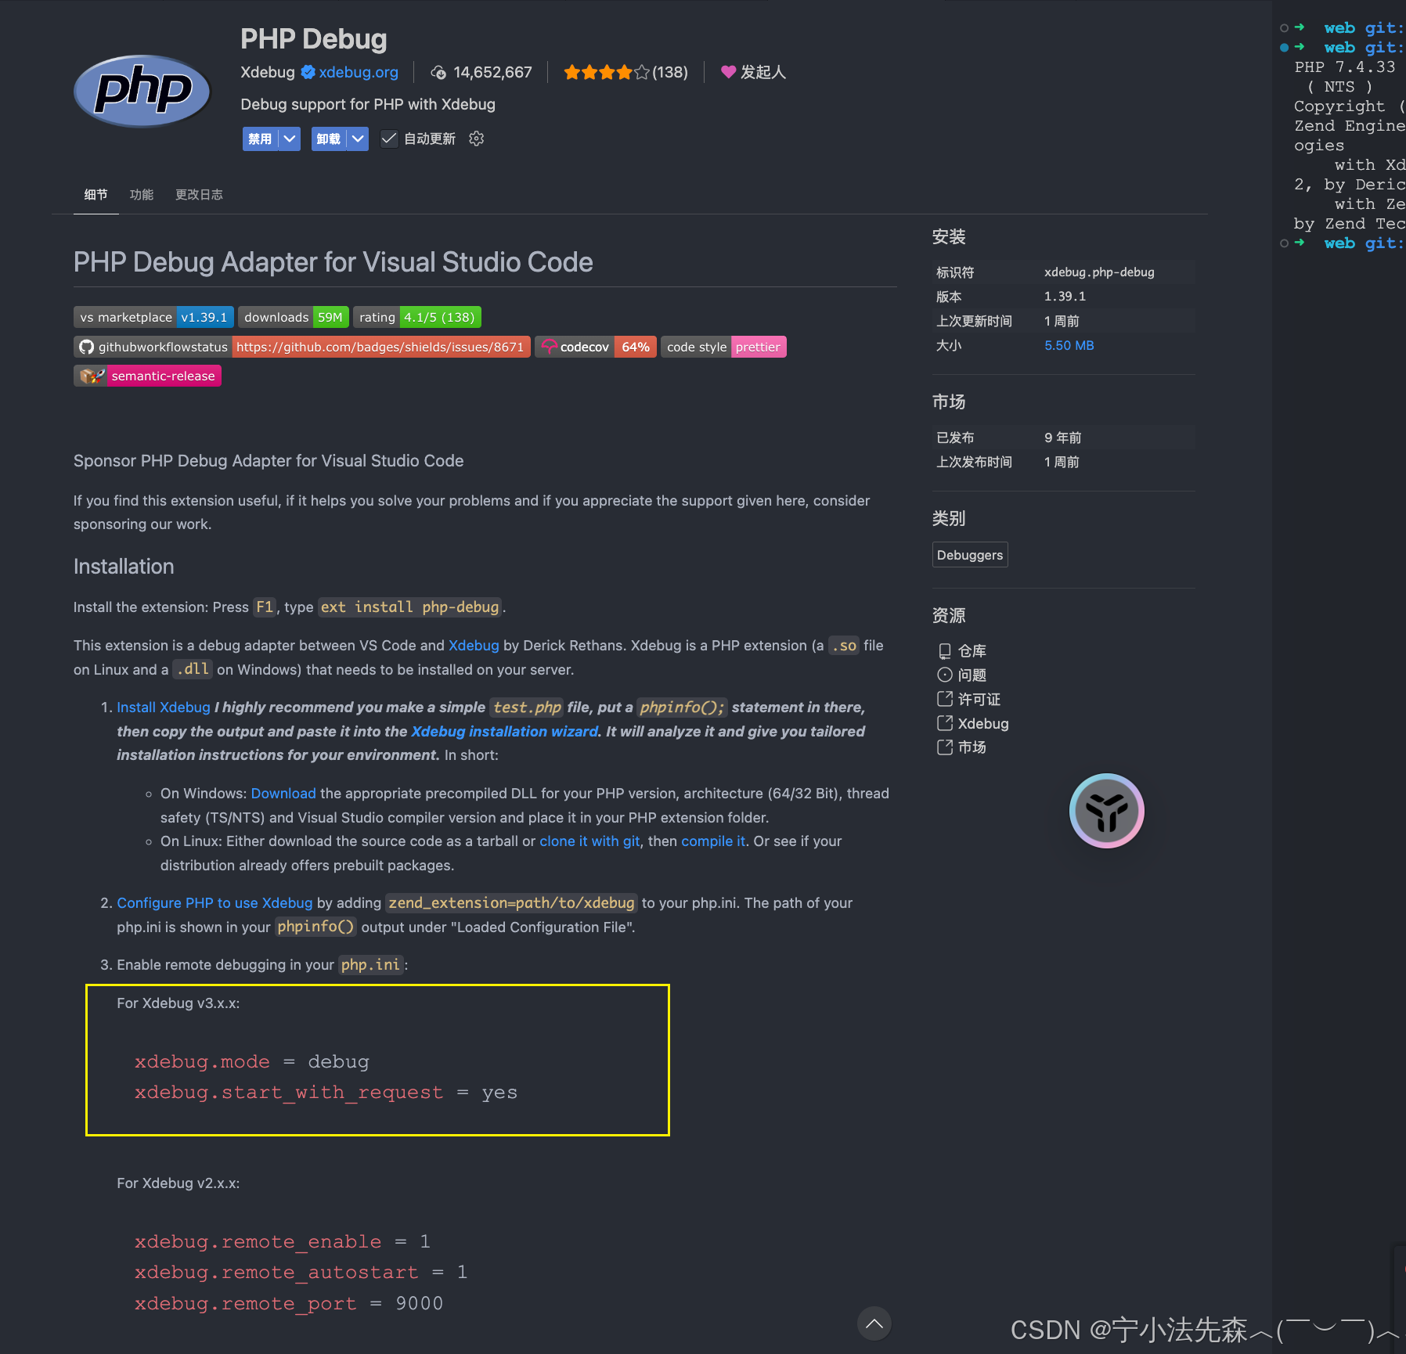
Task: Open the Xdebug installation wizard link
Action: (505, 731)
